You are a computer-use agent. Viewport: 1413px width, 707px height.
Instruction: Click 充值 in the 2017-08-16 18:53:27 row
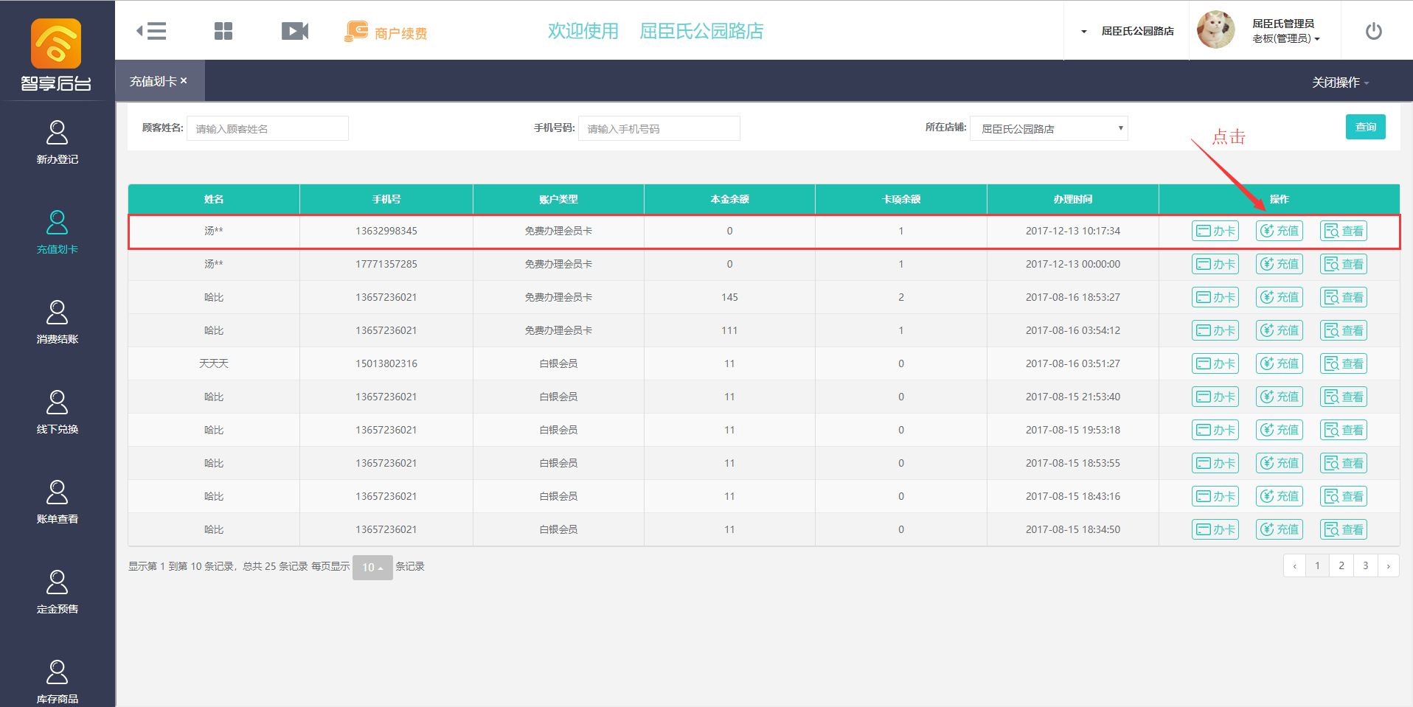tap(1280, 297)
